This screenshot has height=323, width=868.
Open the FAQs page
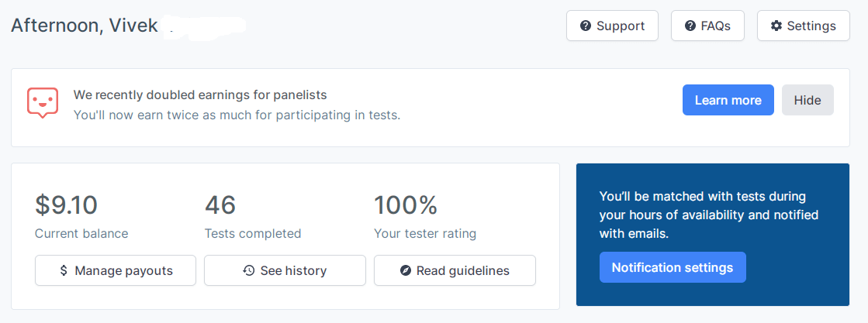(x=707, y=26)
